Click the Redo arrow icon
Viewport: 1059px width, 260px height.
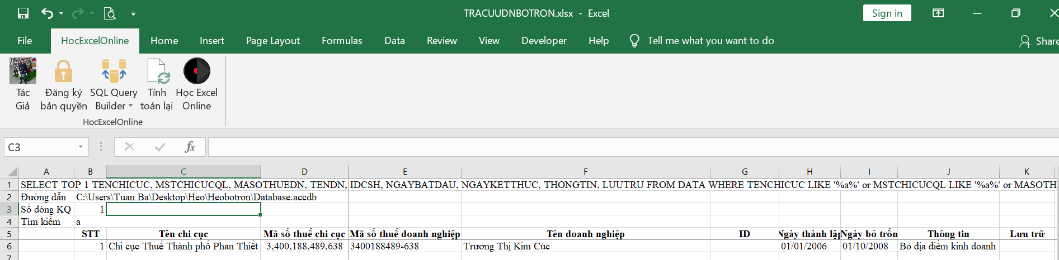pos(78,13)
